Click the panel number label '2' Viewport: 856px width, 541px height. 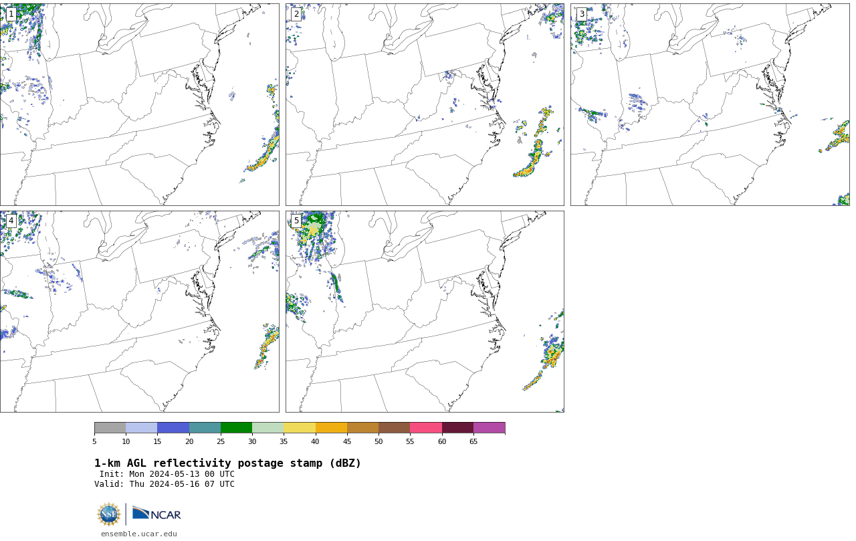(296, 14)
